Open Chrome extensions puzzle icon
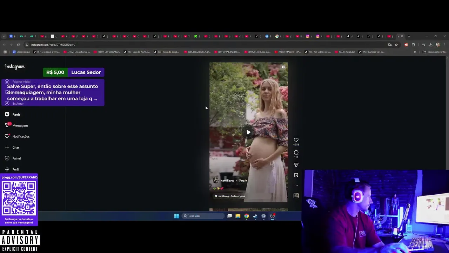This screenshot has width=449, height=253. pos(413,45)
